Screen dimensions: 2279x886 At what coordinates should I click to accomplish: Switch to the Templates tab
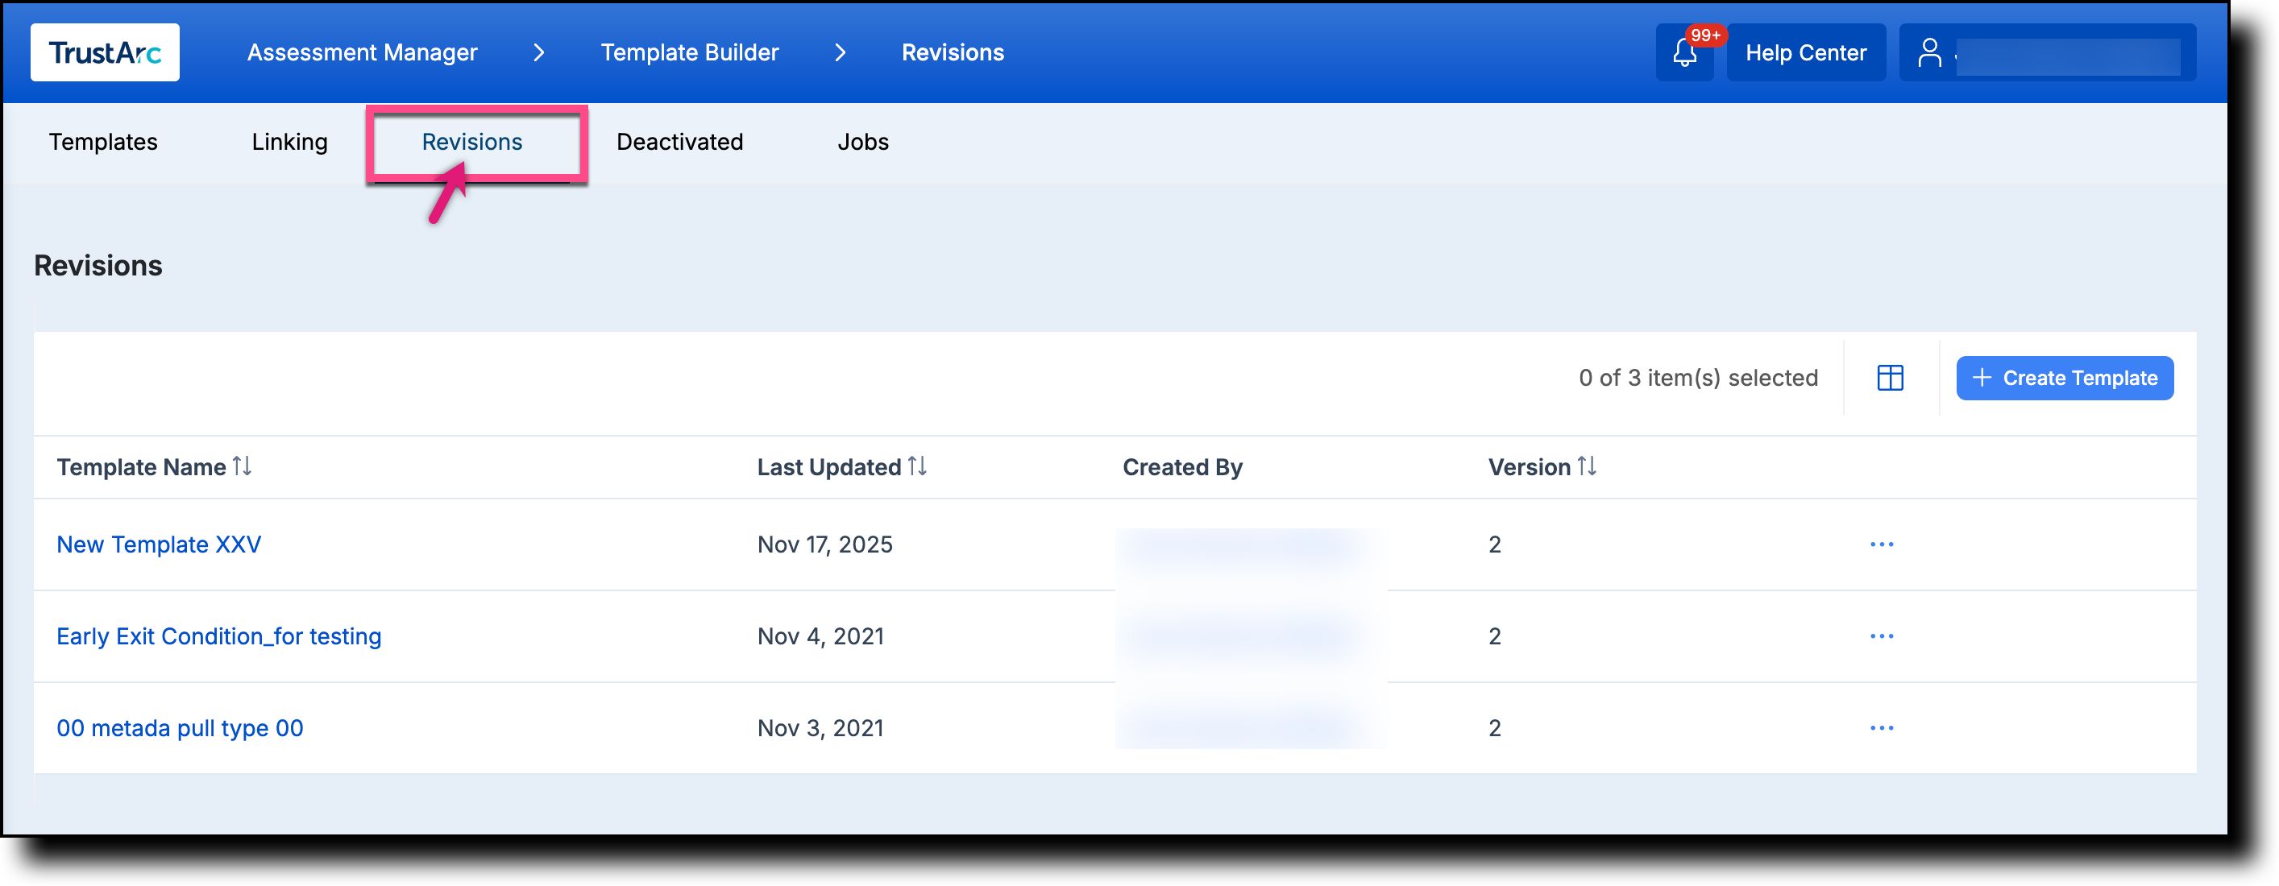(x=102, y=143)
